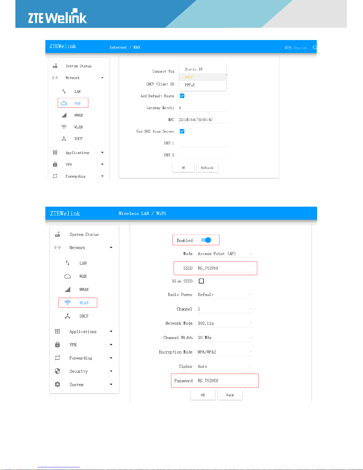This screenshot has width=363, height=470.
Task: Switch off the Enabled WiFi toggle
Action: click(206, 240)
